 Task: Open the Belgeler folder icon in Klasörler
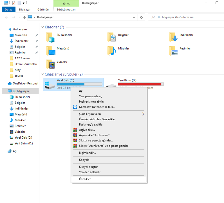tap(111, 37)
